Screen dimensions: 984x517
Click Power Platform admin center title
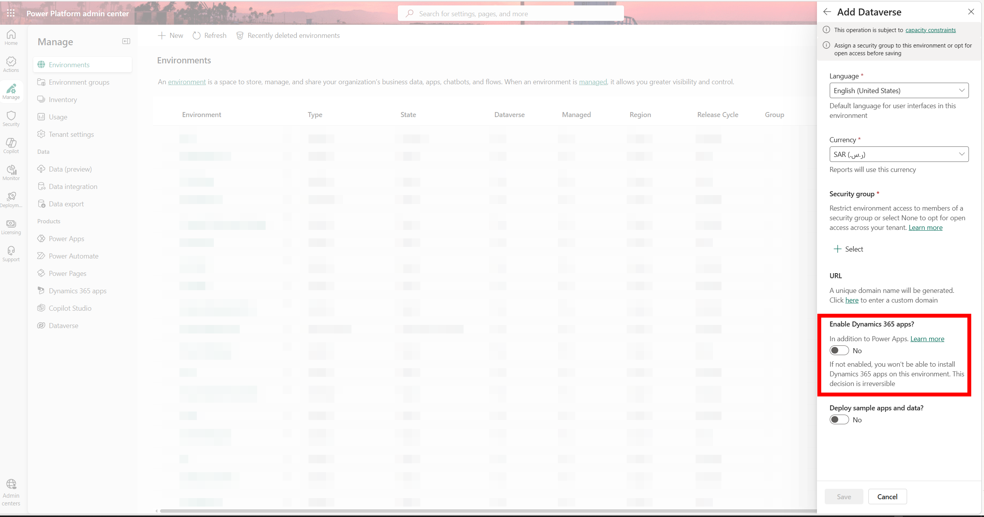pyautogui.click(x=77, y=14)
